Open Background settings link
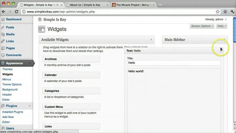This screenshot has width=236, height=133. (x=10, y=89)
